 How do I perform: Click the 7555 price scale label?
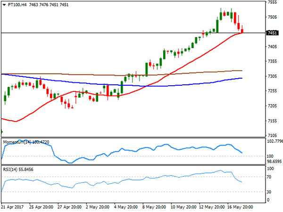[272, 2]
